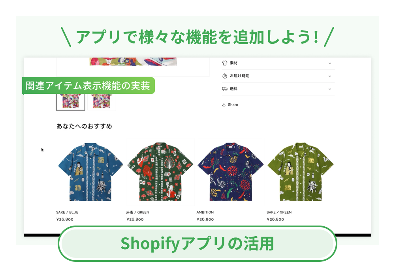The image size is (395, 276).
Task: Open the Share link
Action: coord(233,104)
